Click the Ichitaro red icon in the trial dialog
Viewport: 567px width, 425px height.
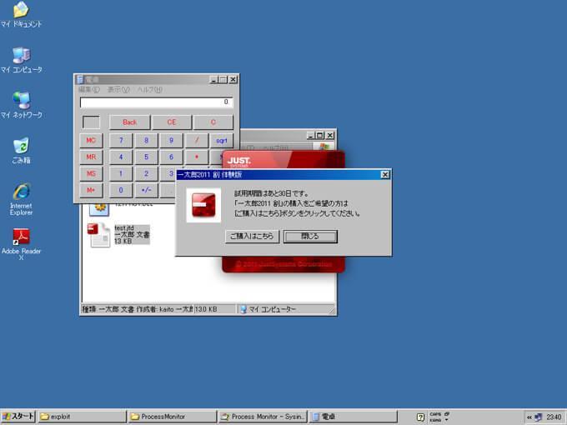(203, 205)
